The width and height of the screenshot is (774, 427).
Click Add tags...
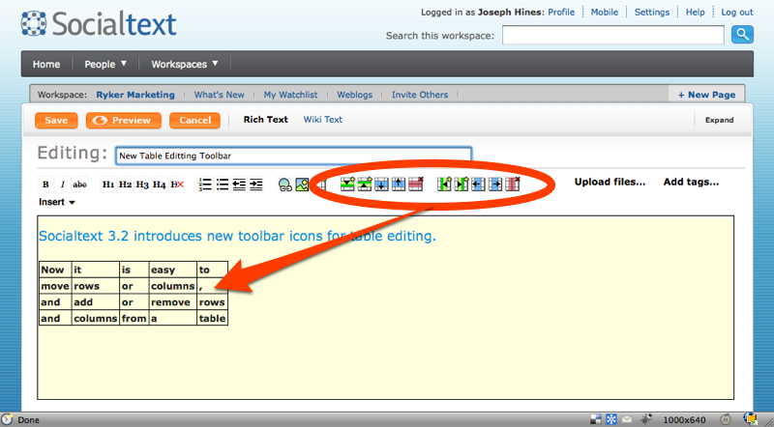(691, 182)
